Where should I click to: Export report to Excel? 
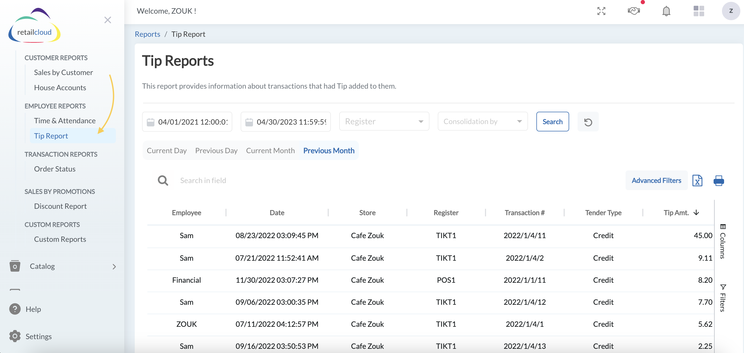(697, 180)
